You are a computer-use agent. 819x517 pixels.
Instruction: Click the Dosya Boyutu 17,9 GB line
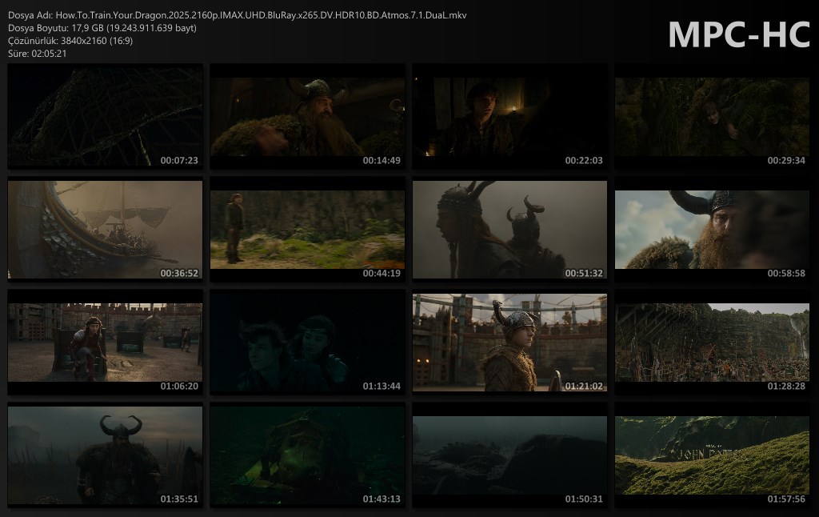102,28
